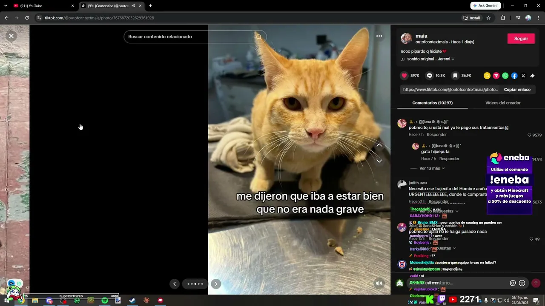Open comments via the speech bubble icon

tap(430, 76)
